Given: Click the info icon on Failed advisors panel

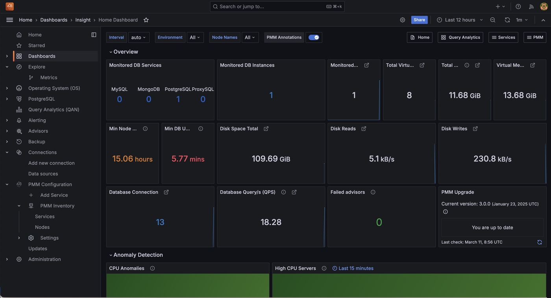Looking at the screenshot, I should (x=372, y=192).
